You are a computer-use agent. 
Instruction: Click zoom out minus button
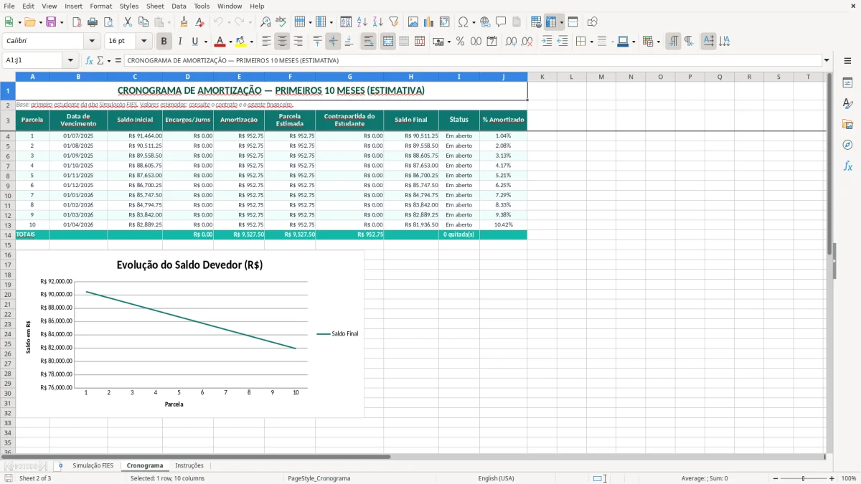tap(776, 478)
